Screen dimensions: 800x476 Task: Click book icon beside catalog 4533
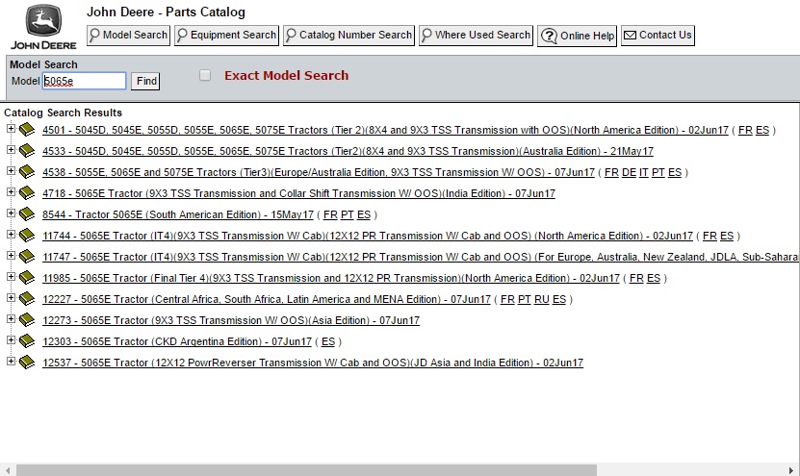26,151
